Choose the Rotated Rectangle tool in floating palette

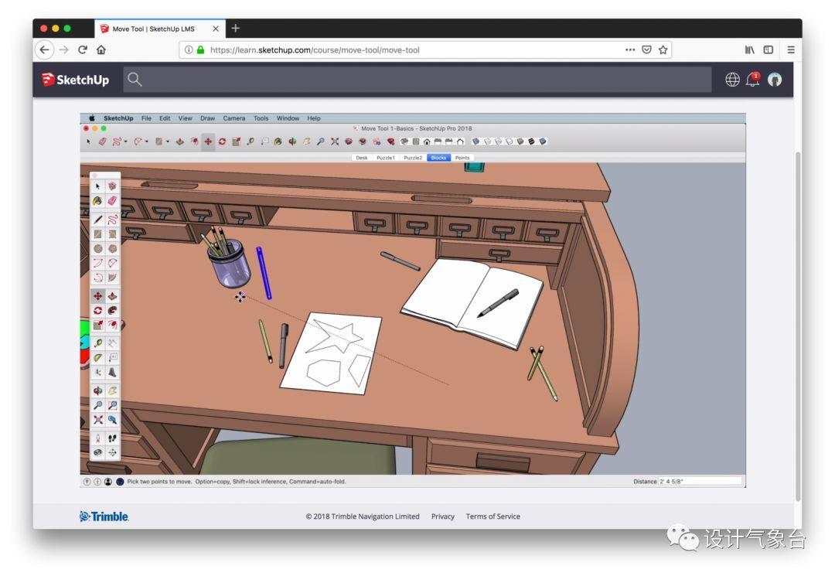112,233
